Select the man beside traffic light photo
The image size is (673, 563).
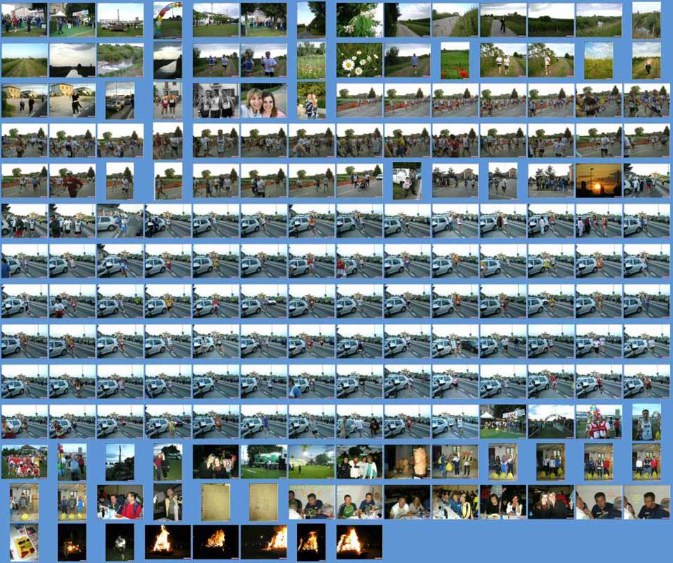point(72,462)
